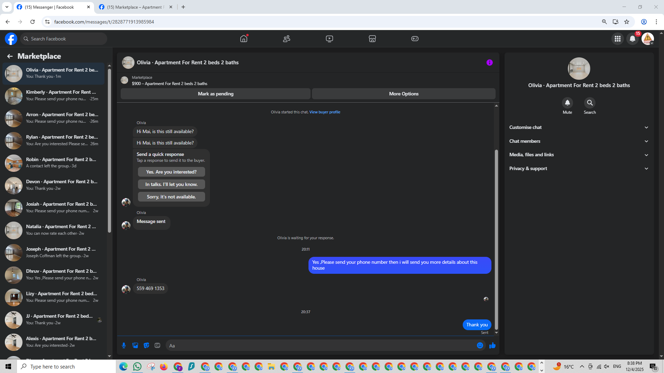Viewport: 664px width, 373px height.
Task: Send quick response 'Yes. Are you interested?'
Action: [171, 172]
